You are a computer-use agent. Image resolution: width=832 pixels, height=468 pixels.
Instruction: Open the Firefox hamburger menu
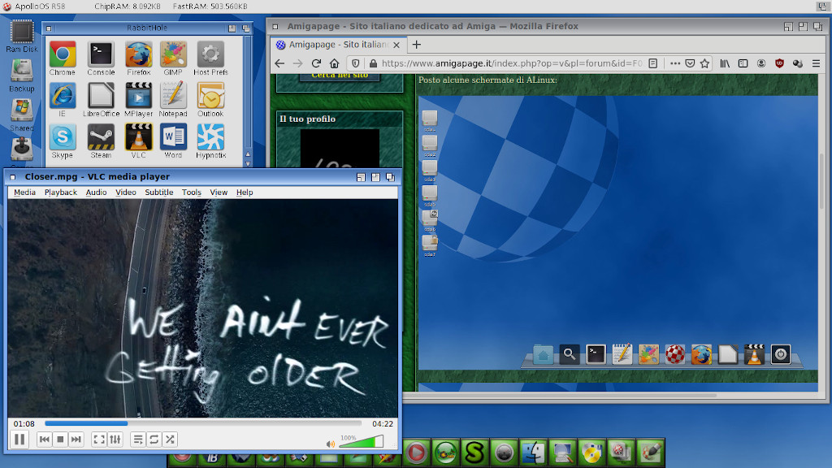click(x=816, y=63)
